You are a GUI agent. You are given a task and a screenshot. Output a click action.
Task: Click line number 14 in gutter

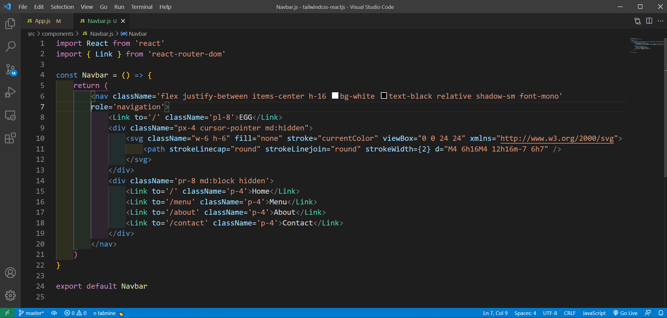point(40,181)
